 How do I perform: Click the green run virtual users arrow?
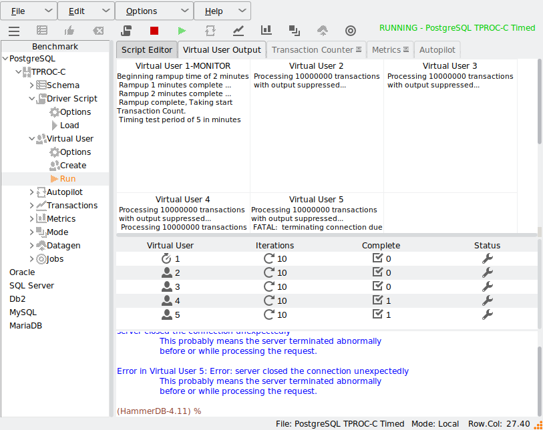(x=182, y=31)
